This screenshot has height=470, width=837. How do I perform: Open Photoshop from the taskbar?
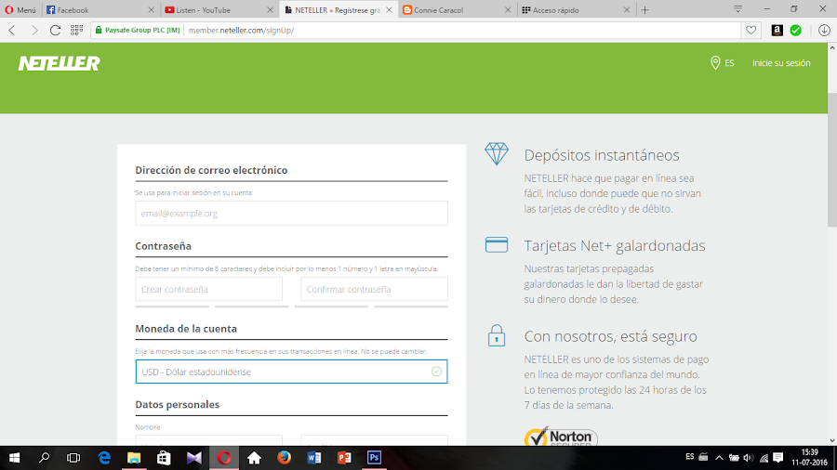[x=374, y=458]
